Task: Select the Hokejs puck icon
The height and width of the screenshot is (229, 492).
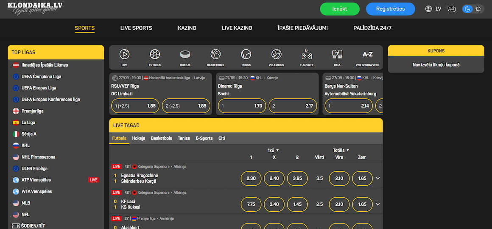Action: coord(185,54)
